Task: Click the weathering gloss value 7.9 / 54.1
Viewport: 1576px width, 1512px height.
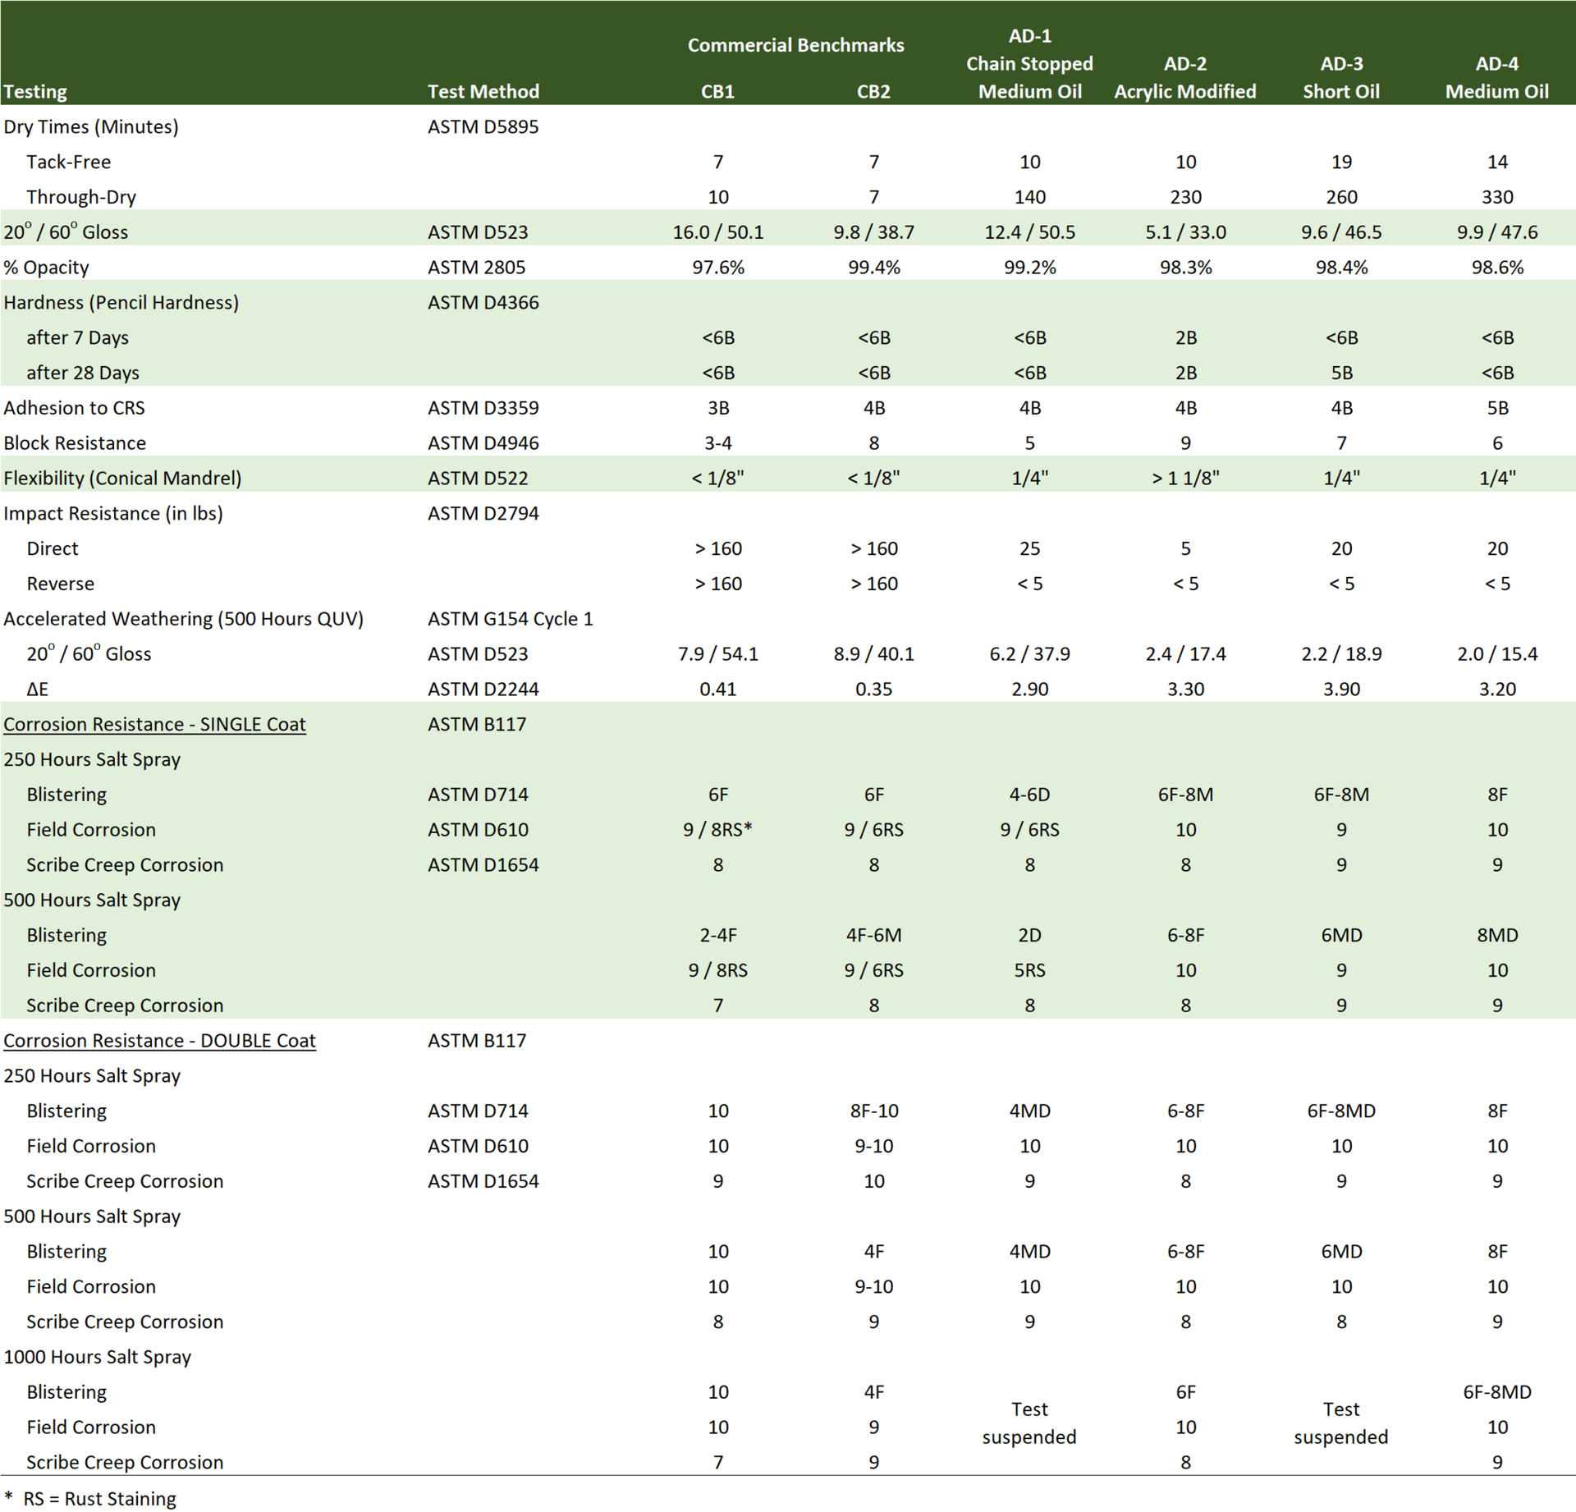Action: coord(718,654)
